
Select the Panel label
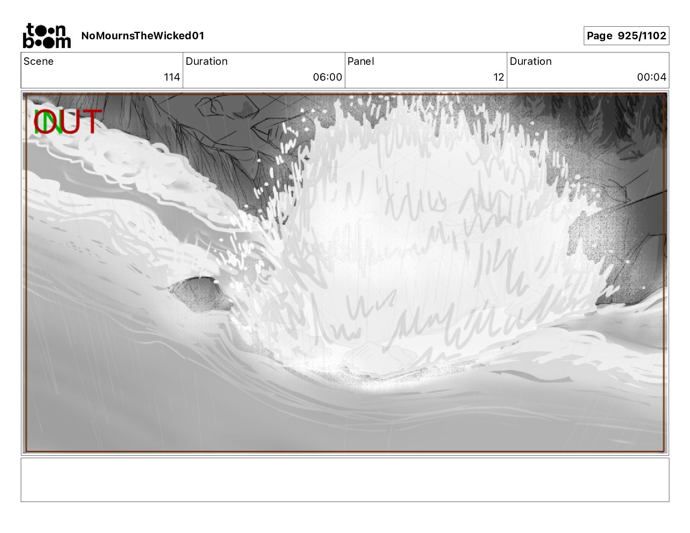pyautogui.click(x=360, y=61)
